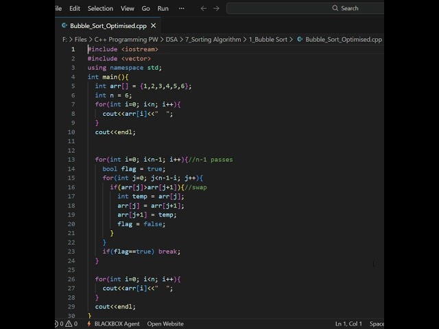This screenshot has height=329, width=439.
Task: Open the View menu
Action: pyautogui.click(x=128, y=8)
